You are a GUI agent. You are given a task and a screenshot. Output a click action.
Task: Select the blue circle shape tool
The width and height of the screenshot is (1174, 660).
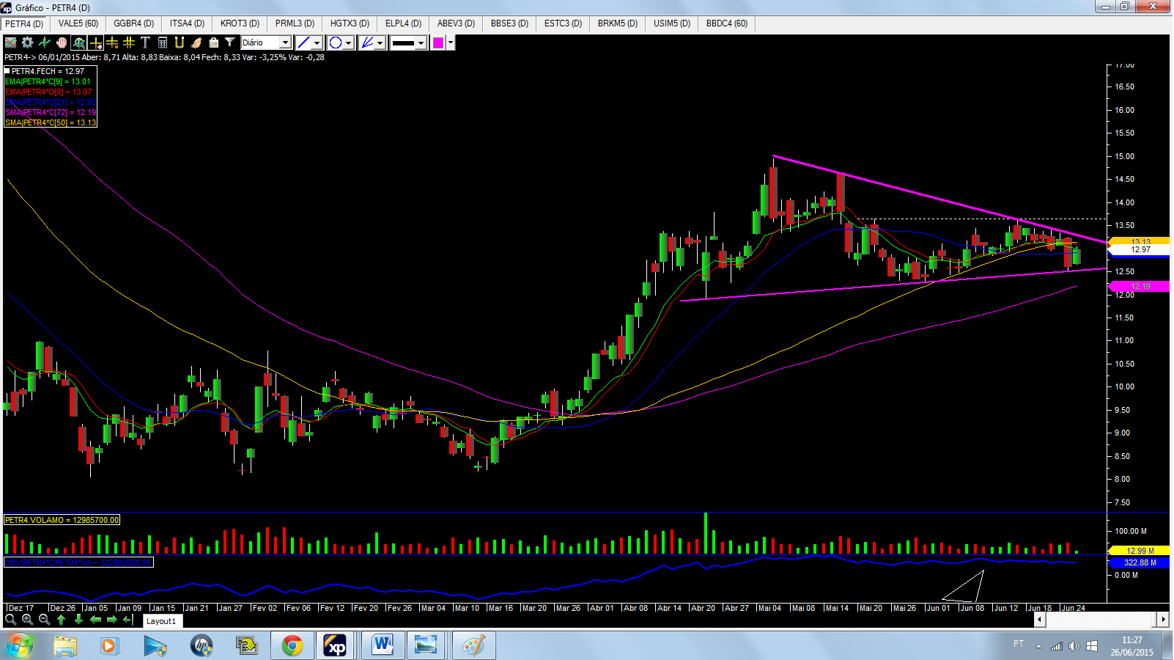[x=336, y=43]
